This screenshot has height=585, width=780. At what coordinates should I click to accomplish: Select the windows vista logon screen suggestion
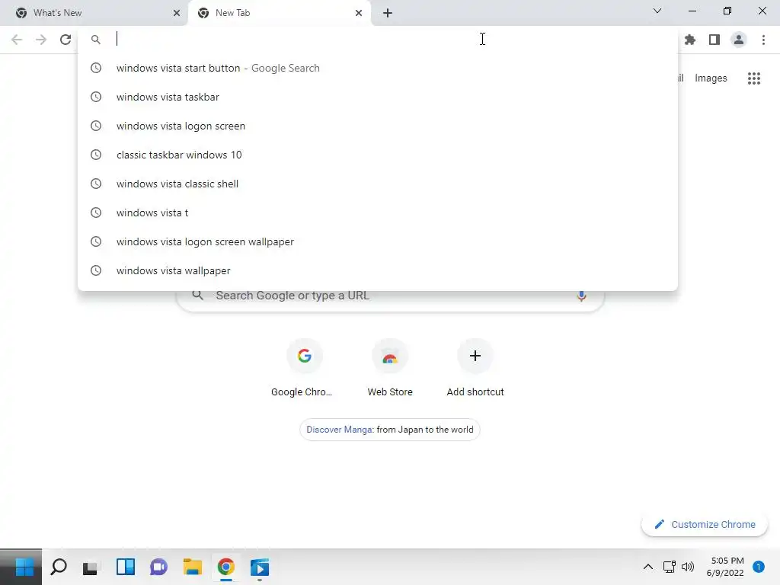[x=378, y=126]
